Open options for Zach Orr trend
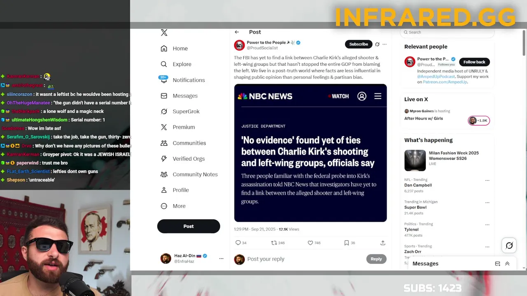Viewport: 527px width, 296px height. click(487, 247)
